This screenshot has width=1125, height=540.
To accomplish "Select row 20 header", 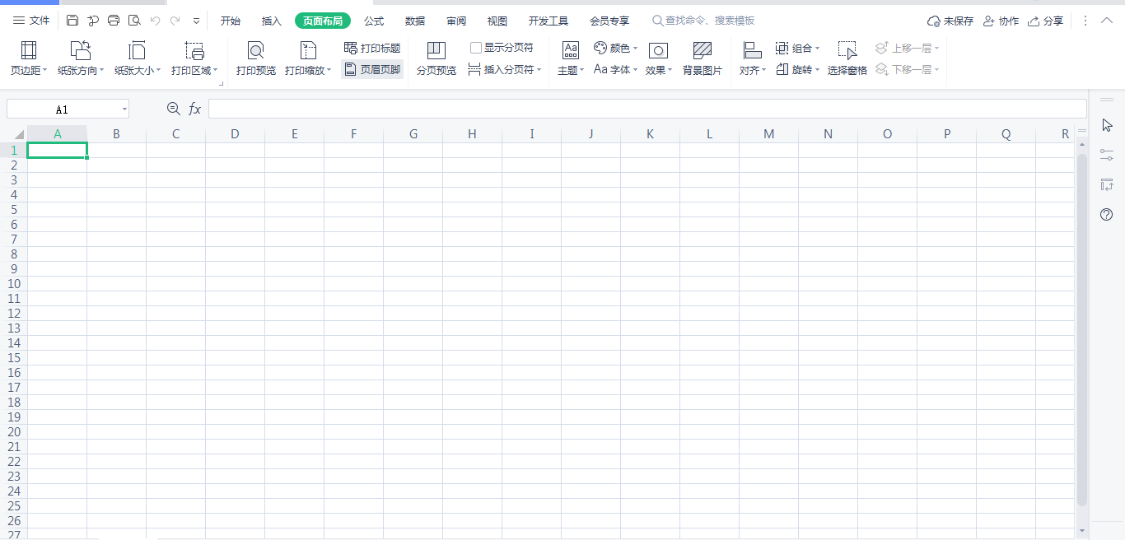I will (13, 432).
